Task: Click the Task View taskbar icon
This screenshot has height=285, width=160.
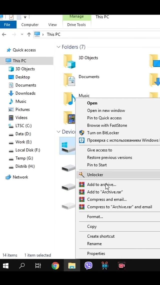Action: (x=38, y=265)
